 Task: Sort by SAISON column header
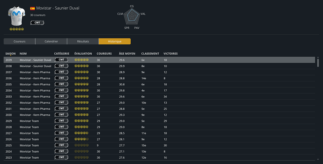[10, 53]
